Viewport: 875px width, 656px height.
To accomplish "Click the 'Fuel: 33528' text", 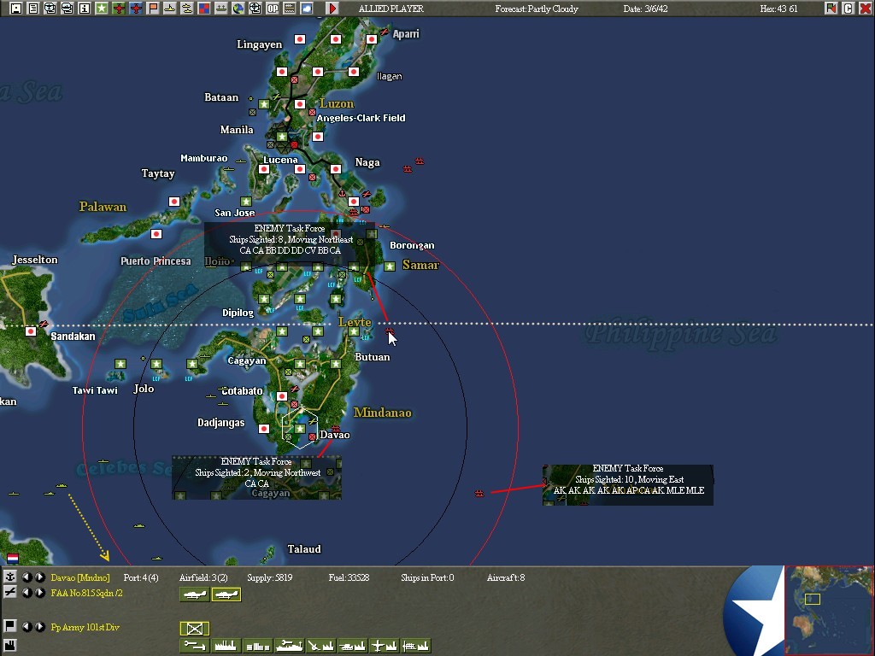I will tap(349, 578).
